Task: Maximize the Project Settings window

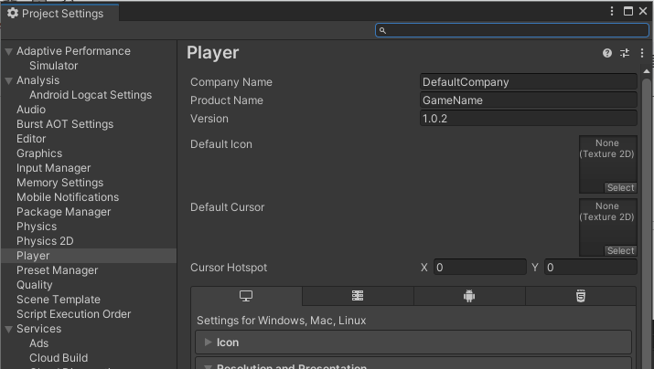Action: (628, 11)
